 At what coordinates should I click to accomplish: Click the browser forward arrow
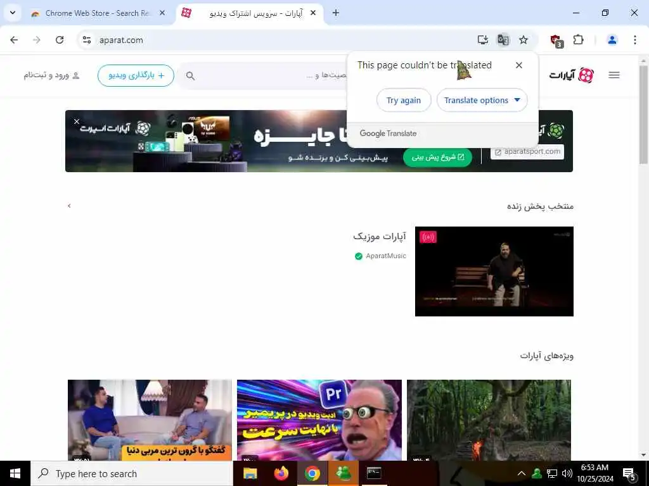click(x=37, y=40)
